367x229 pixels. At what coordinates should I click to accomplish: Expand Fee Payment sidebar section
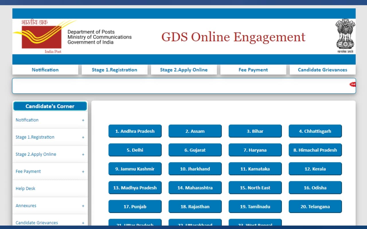click(83, 172)
